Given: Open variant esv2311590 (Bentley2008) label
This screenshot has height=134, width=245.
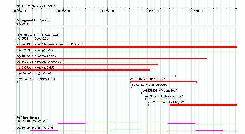Looking at the screenshot, I should 168,102.
